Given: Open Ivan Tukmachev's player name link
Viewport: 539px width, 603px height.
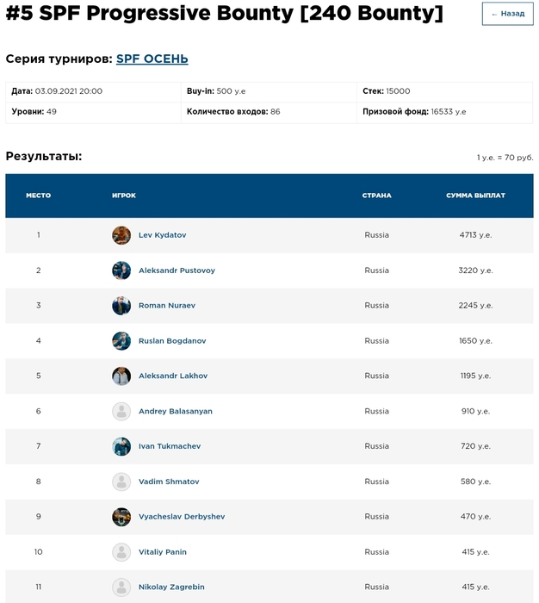Looking at the screenshot, I should (x=170, y=446).
